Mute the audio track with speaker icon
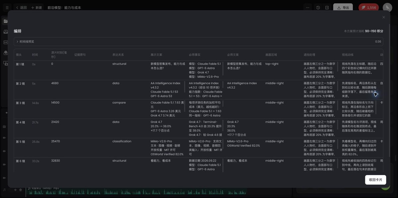The width and height of the screenshot is (398, 198). (x=15, y=190)
